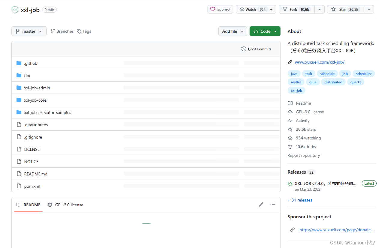379x248 pixels.
Task: Open the README.md file
Action: coord(36,174)
